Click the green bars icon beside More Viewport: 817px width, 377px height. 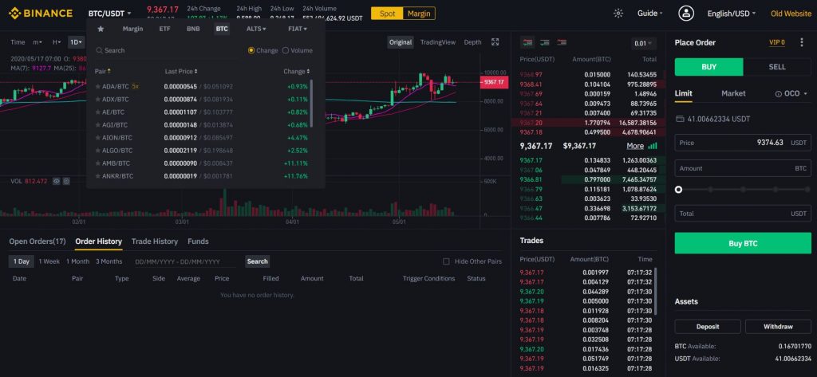pos(653,147)
